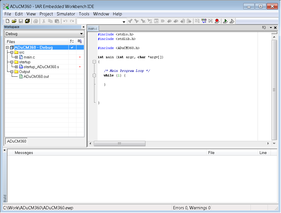Click the Find Next toolbar icon

137,21
